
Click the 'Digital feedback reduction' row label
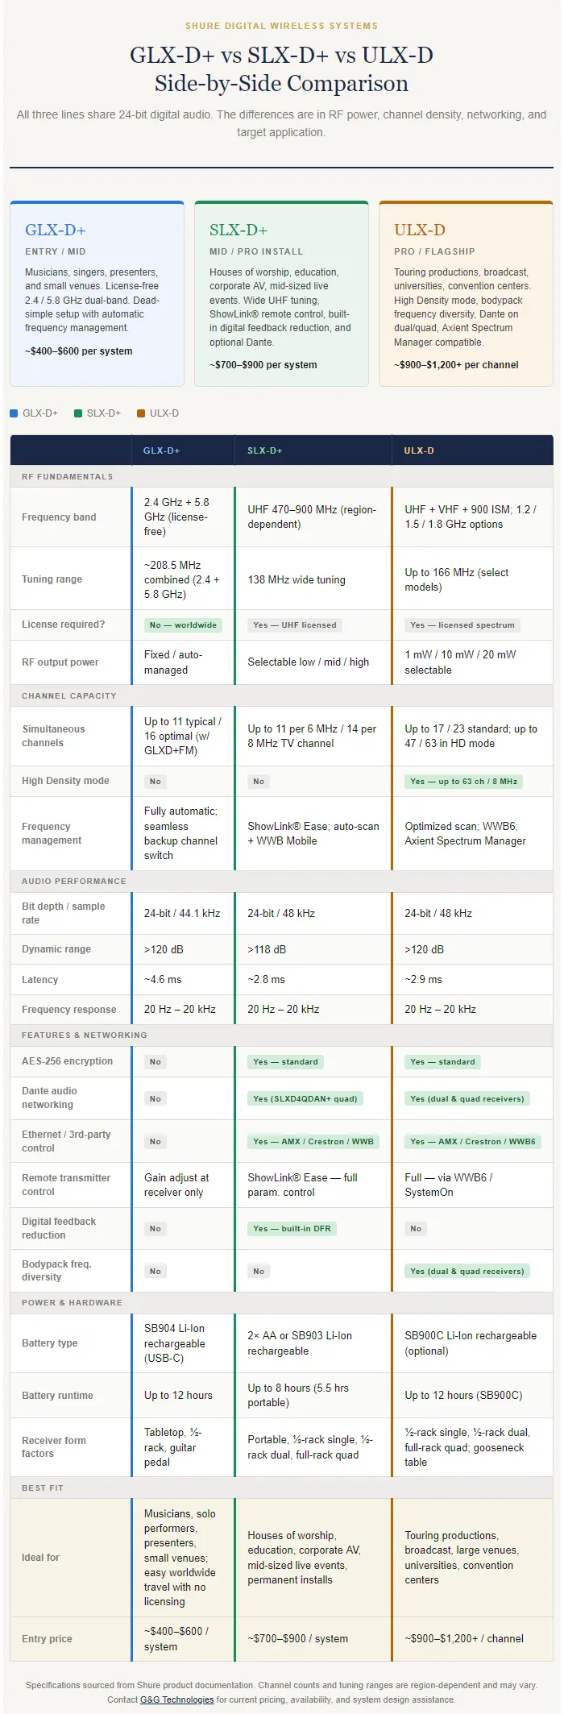point(59,1228)
